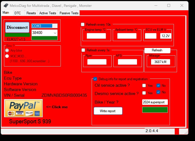This screenshot has height=141, width=195.
Task: Click the mileage Refresh button
Action: coord(157,50)
